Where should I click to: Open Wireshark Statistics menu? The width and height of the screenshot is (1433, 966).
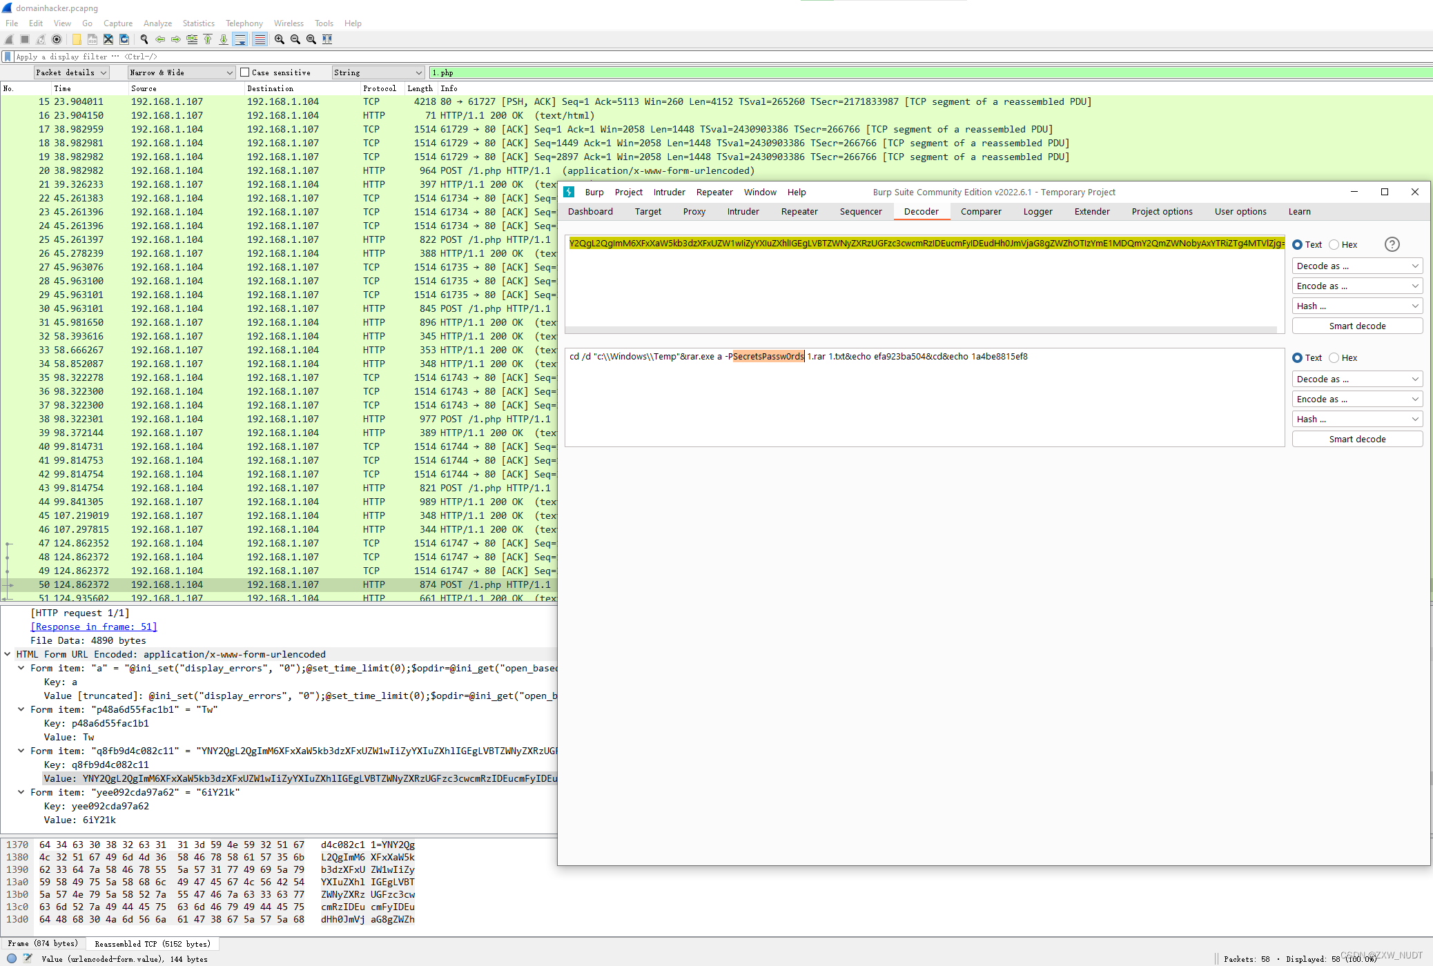199,23
